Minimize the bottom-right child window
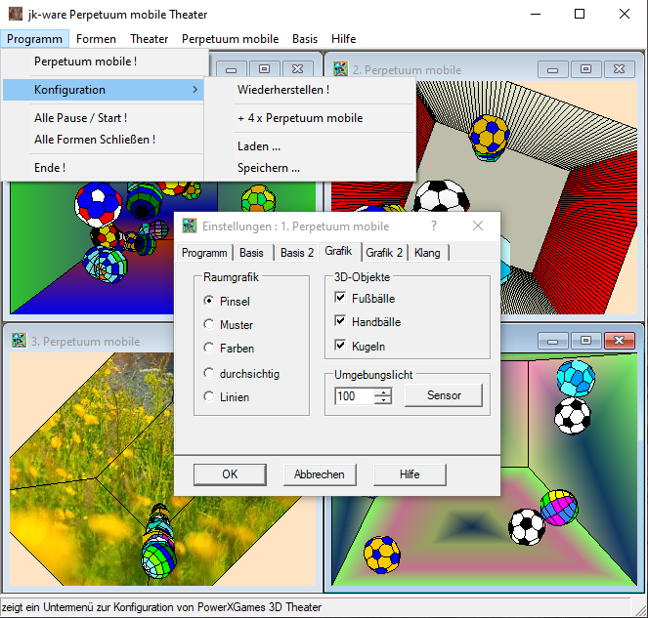The width and height of the screenshot is (648, 618). pos(553,341)
